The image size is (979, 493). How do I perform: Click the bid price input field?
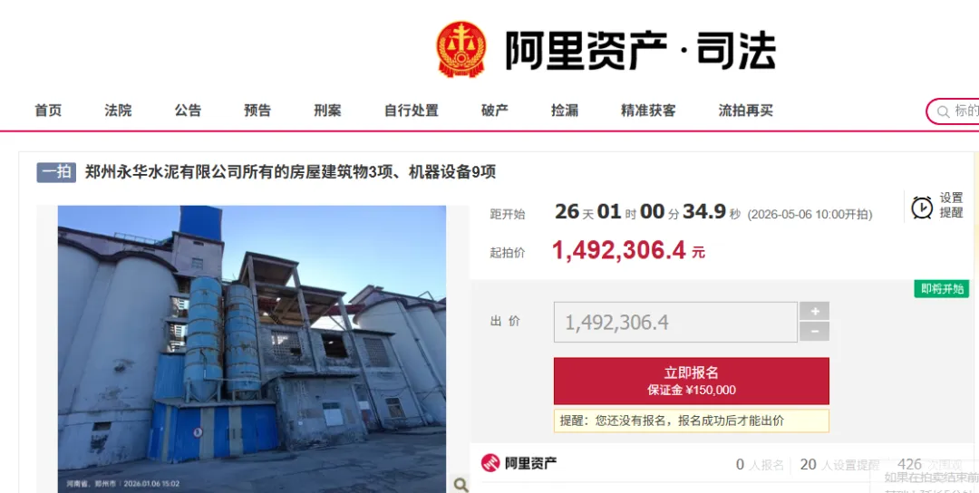click(x=675, y=322)
